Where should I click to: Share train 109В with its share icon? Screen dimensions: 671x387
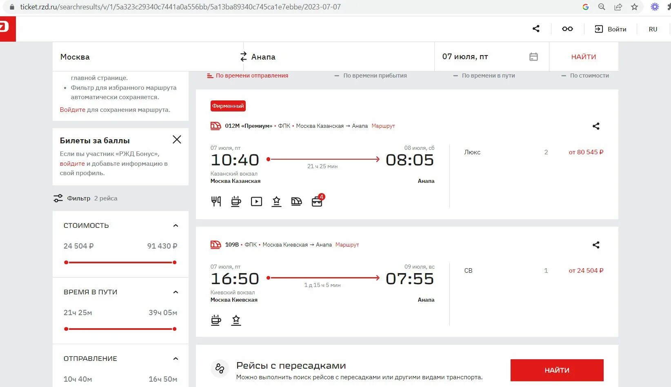596,245
